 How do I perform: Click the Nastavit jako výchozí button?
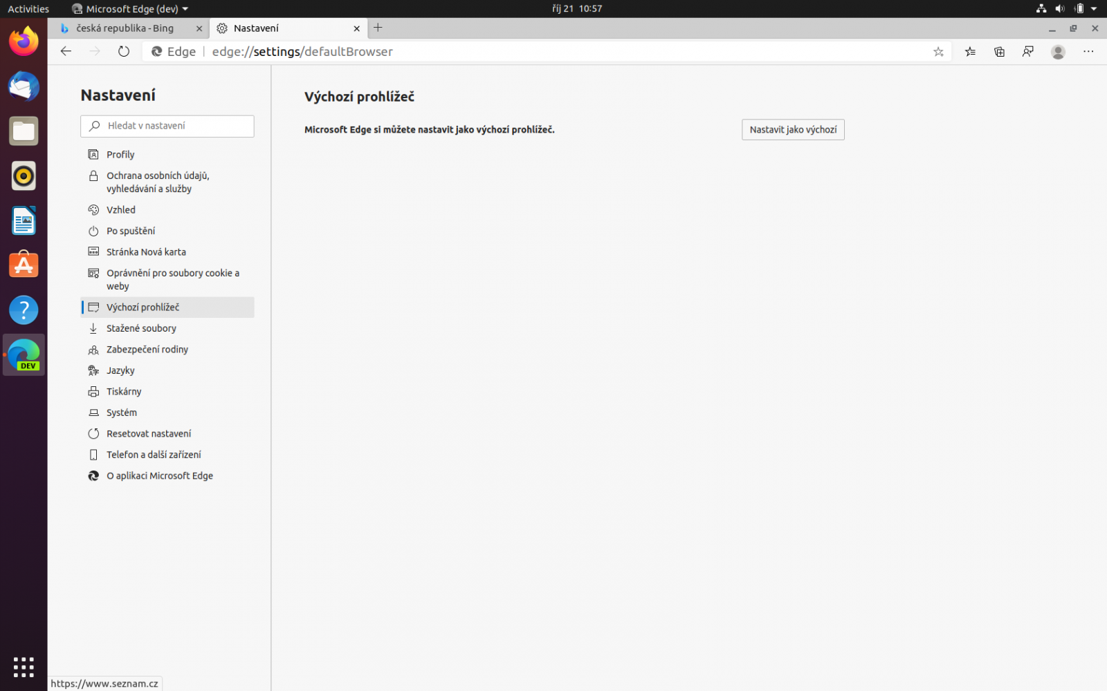tap(792, 129)
